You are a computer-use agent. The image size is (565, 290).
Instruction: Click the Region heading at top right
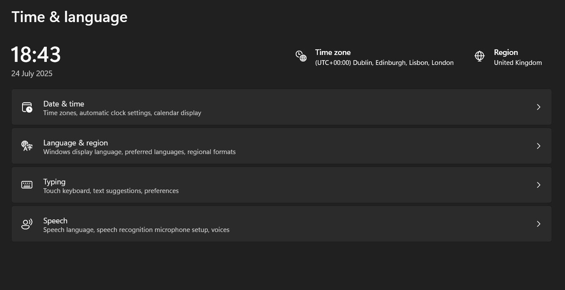coord(506,52)
